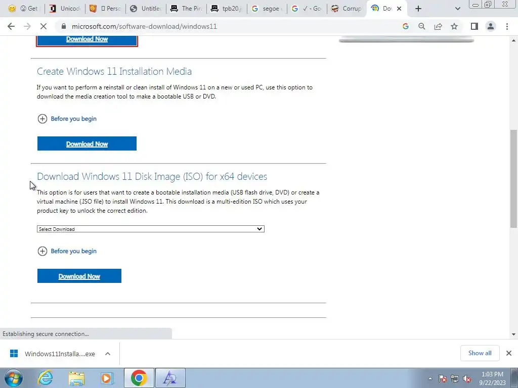Expand Before you begin under Disk Image
The height and width of the screenshot is (388, 518).
pos(67,251)
